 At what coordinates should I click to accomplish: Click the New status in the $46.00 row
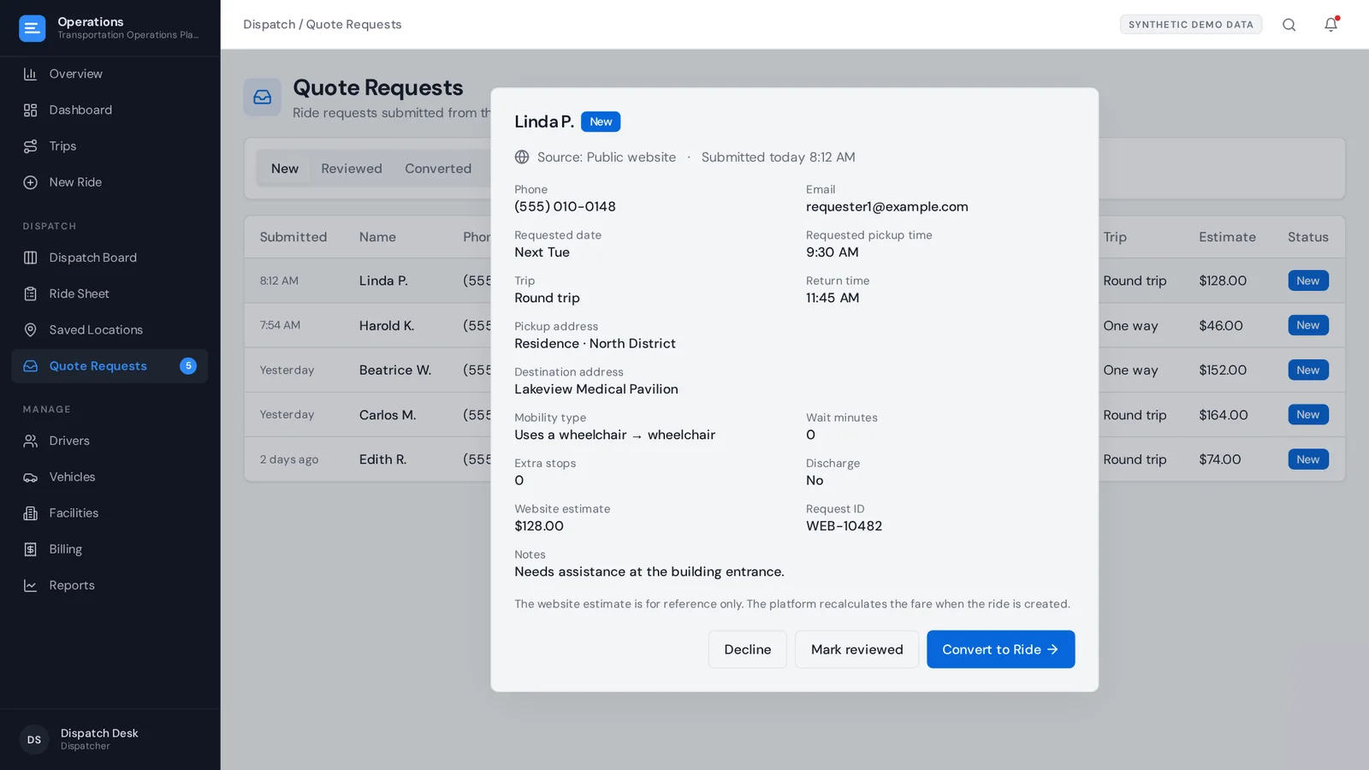[x=1307, y=325]
